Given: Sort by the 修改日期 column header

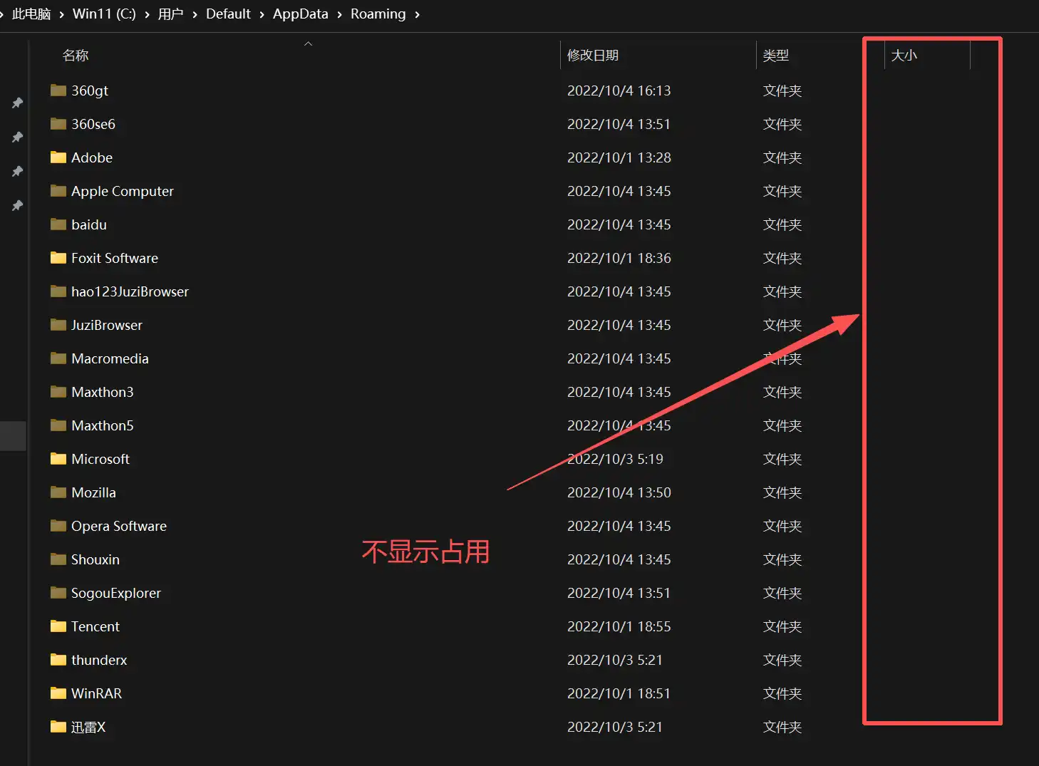Looking at the screenshot, I should [593, 56].
